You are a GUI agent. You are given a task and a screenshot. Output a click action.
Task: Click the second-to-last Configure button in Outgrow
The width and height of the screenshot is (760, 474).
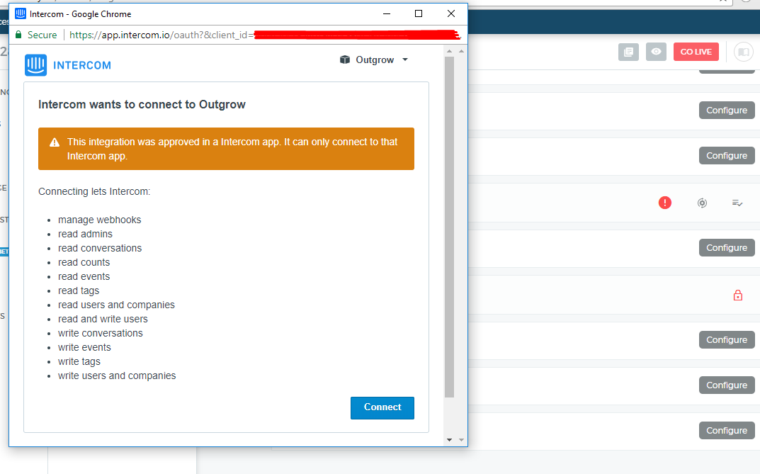coord(727,385)
